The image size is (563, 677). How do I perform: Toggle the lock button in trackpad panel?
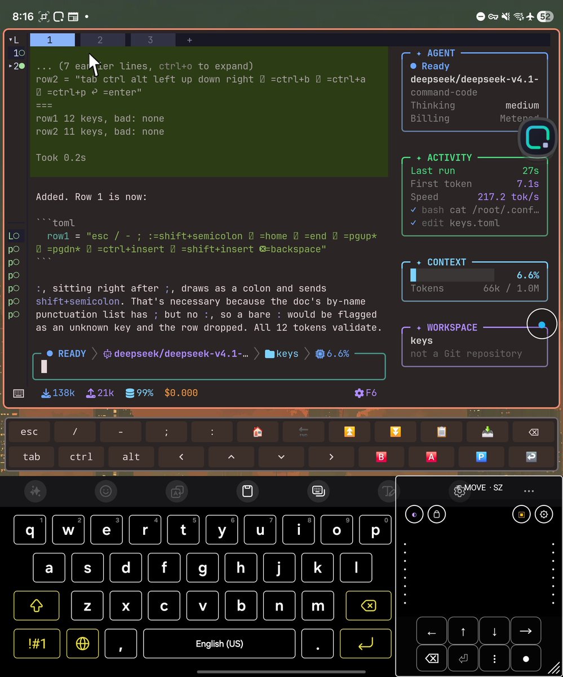point(437,515)
